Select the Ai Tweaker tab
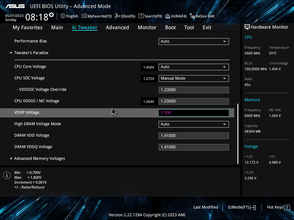The image size is (294, 220). click(x=84, y=27)
